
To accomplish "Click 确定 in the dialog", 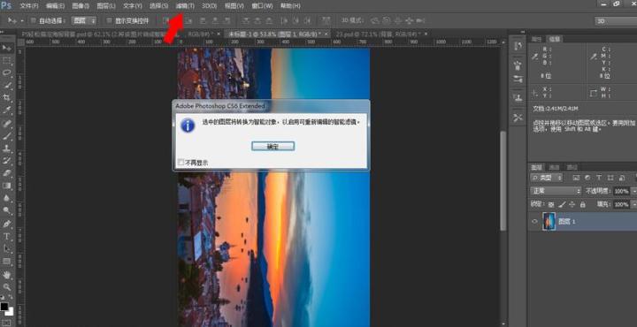I will pyautogui.click(x=272, y=147).
